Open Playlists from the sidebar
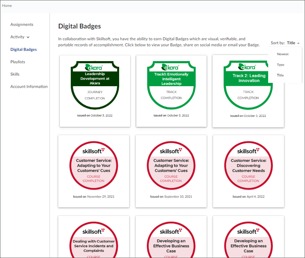The image size is (305, 258). point(18,62)
